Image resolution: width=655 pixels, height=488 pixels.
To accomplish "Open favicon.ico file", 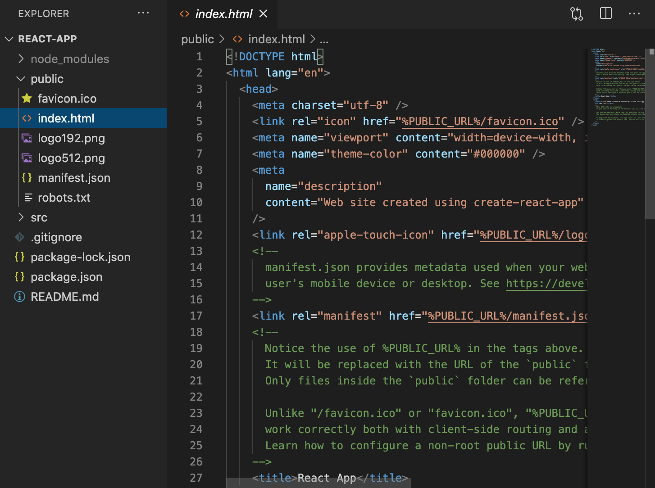I will pyautogui.click(x=67, y=98).
